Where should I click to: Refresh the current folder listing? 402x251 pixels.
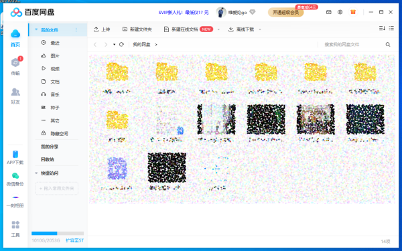point(121,45)
